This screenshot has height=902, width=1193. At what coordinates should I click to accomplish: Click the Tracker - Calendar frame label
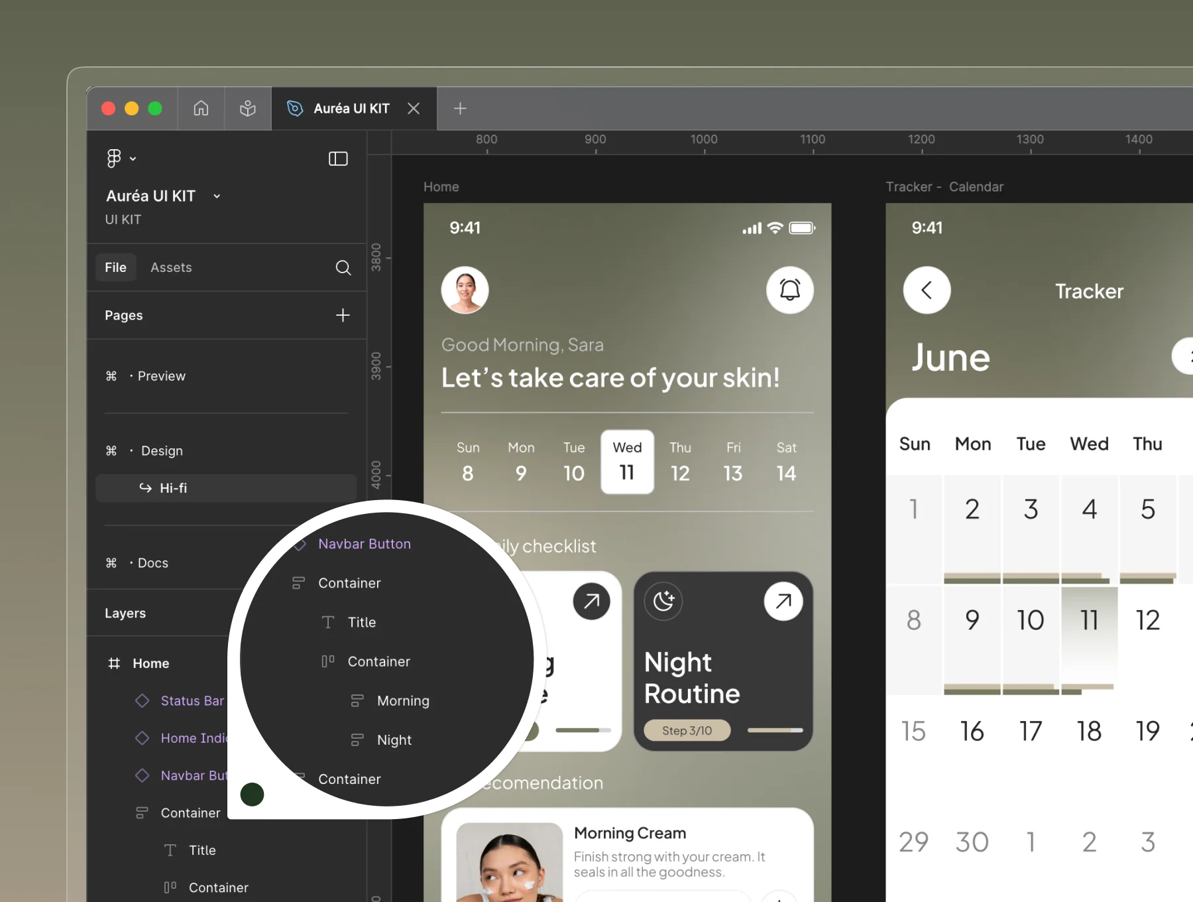coord(944,187)
